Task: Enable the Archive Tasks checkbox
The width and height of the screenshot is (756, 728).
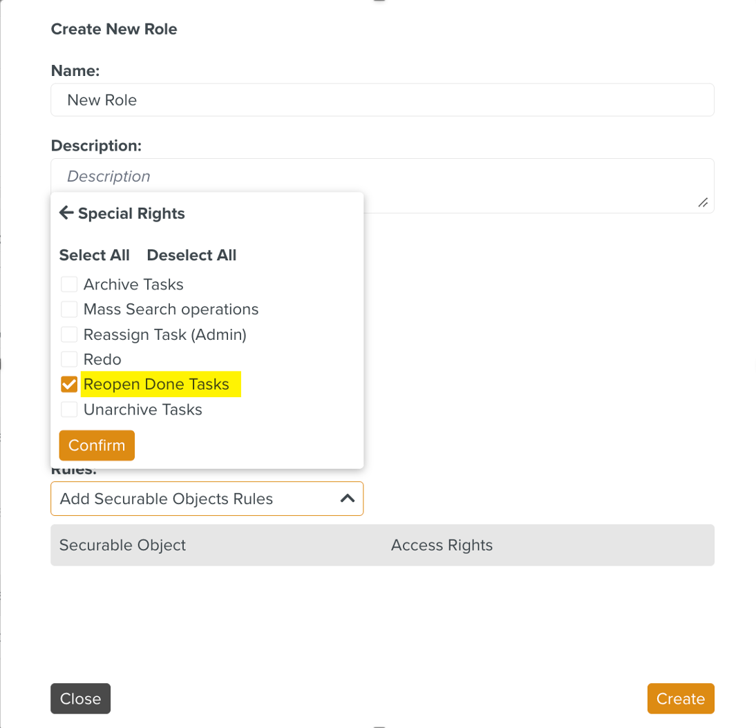Action: 69,285
